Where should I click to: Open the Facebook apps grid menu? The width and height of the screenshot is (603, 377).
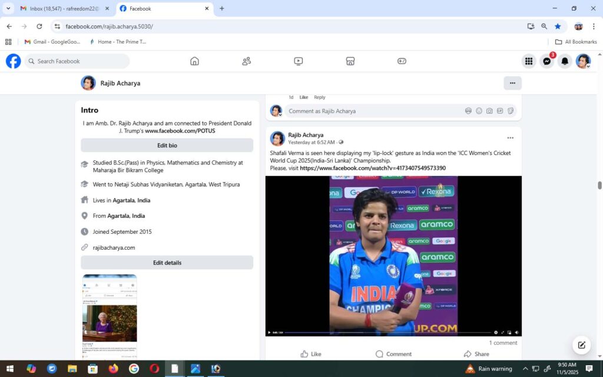pos(529,61)
